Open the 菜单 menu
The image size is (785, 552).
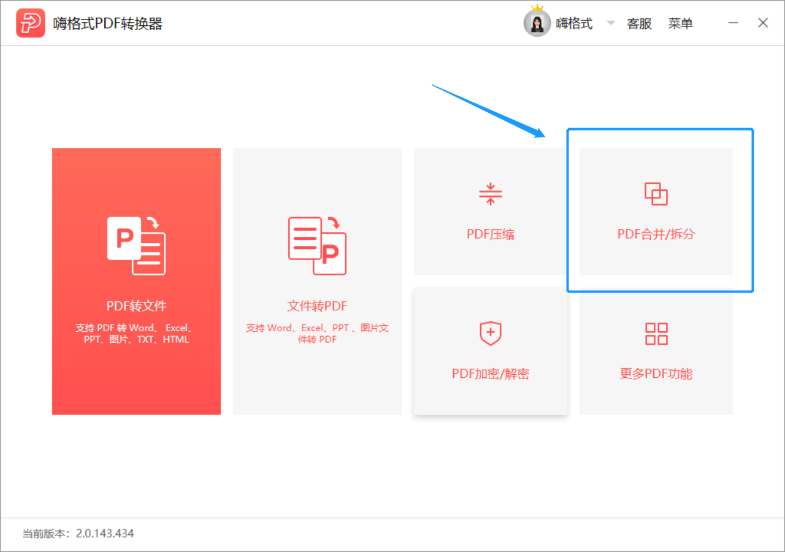680,23
